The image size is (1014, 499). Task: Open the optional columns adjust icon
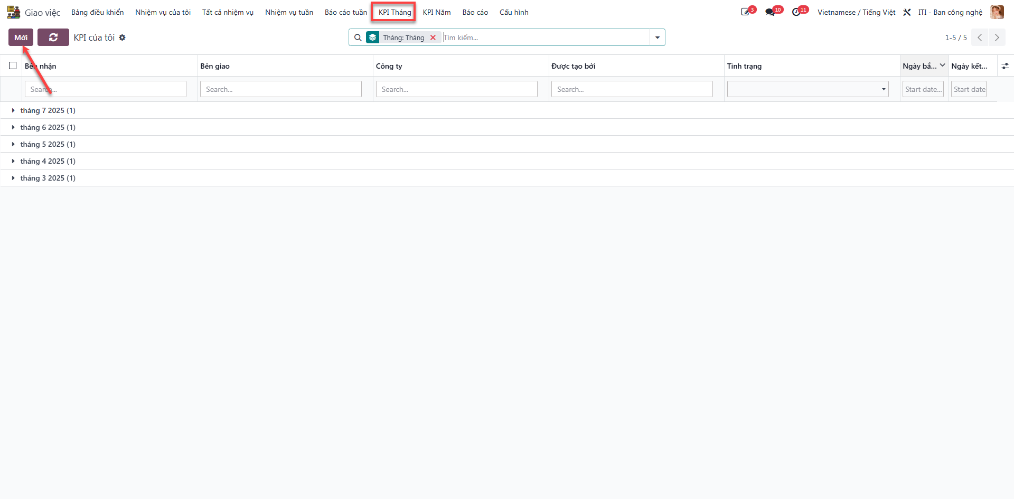click(x=1005, y=66)
